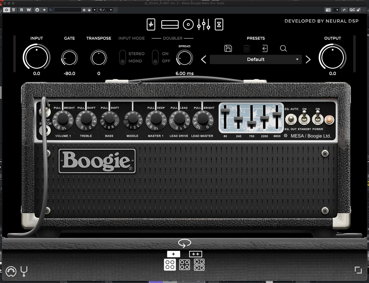Screen dimensions: 369x283
Task: Open the graphic EQ sliders section icon
Action: pos(204,25)
